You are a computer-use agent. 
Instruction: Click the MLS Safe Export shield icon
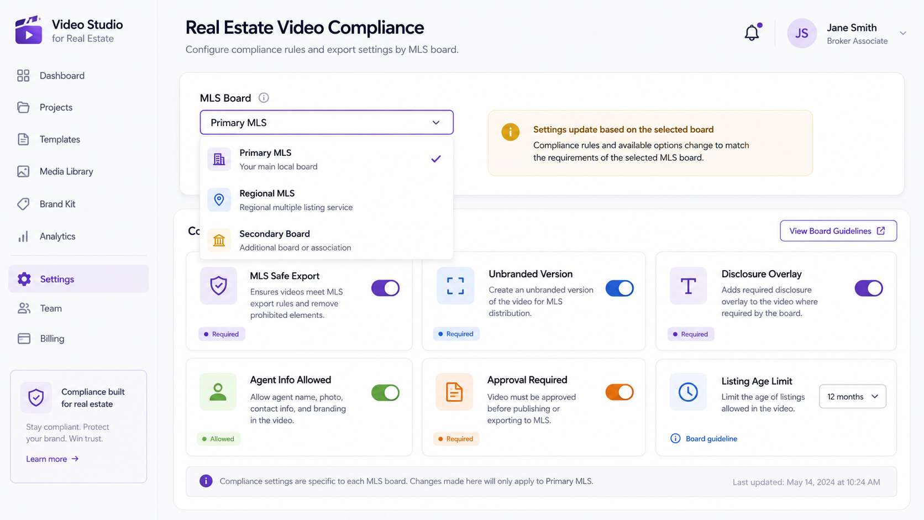coord(219,286)
